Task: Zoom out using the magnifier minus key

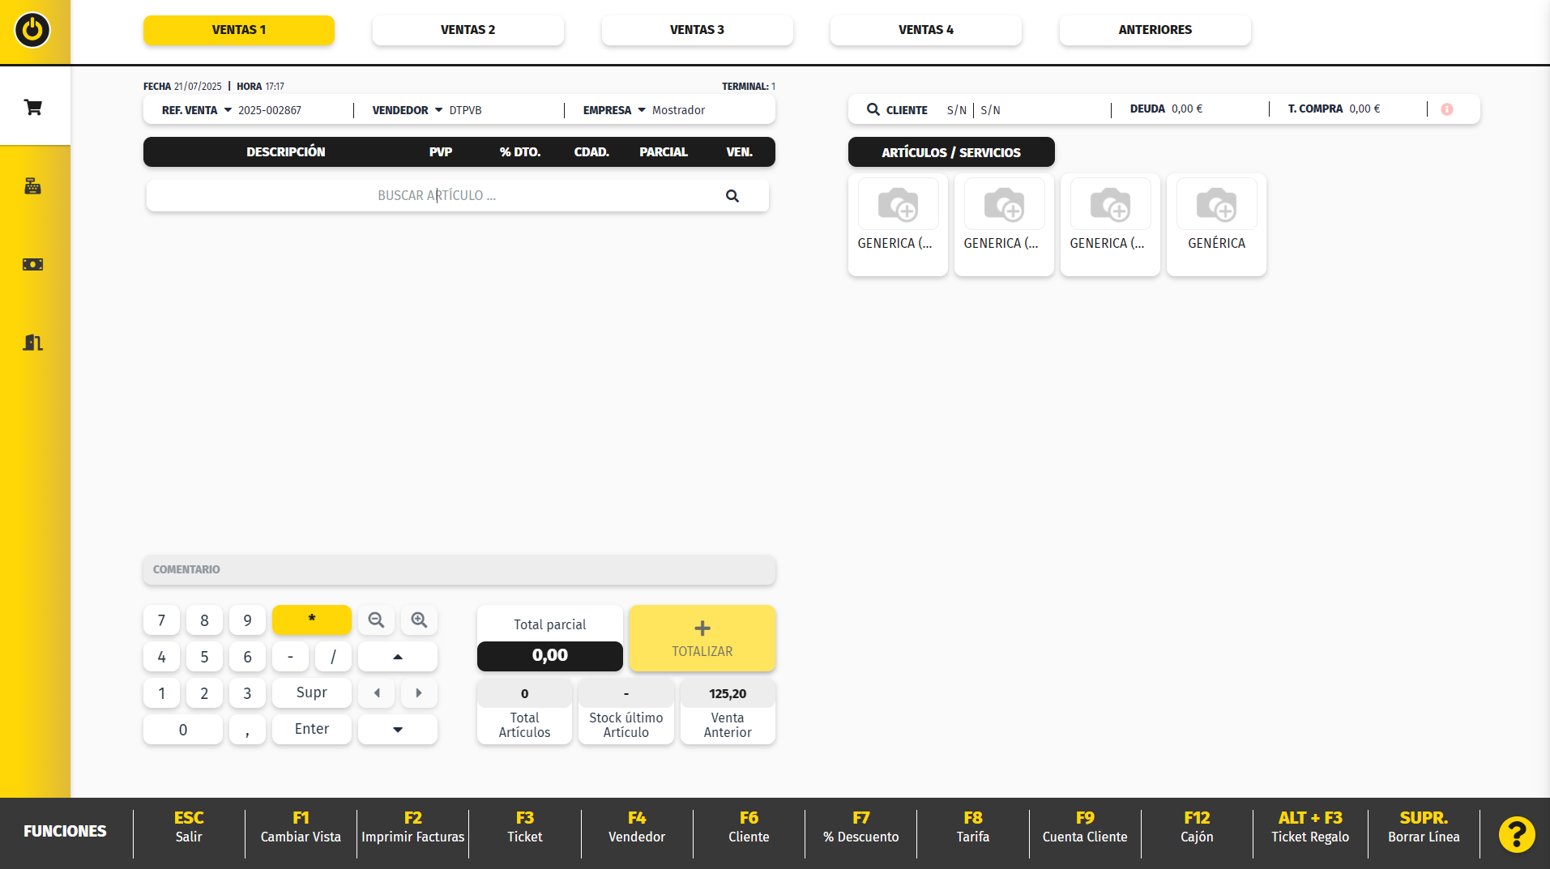Action: click(376, 620)
